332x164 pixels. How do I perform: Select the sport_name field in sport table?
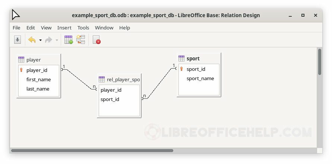tap(200, 78)
